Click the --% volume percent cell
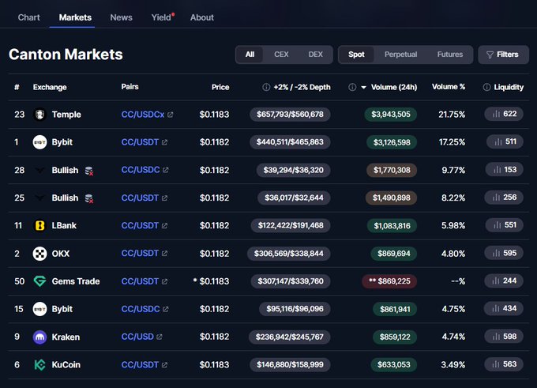This screenshot has width=537, height=388. [458, 281]
